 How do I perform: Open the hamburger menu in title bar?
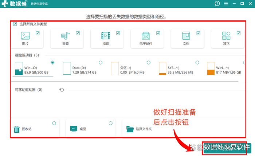[x=226, y=4]
